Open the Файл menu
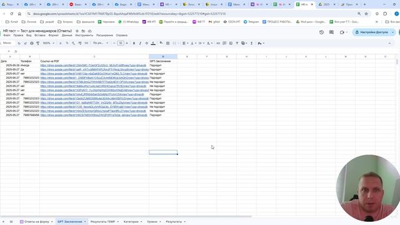400x225 pixels. 7,35
